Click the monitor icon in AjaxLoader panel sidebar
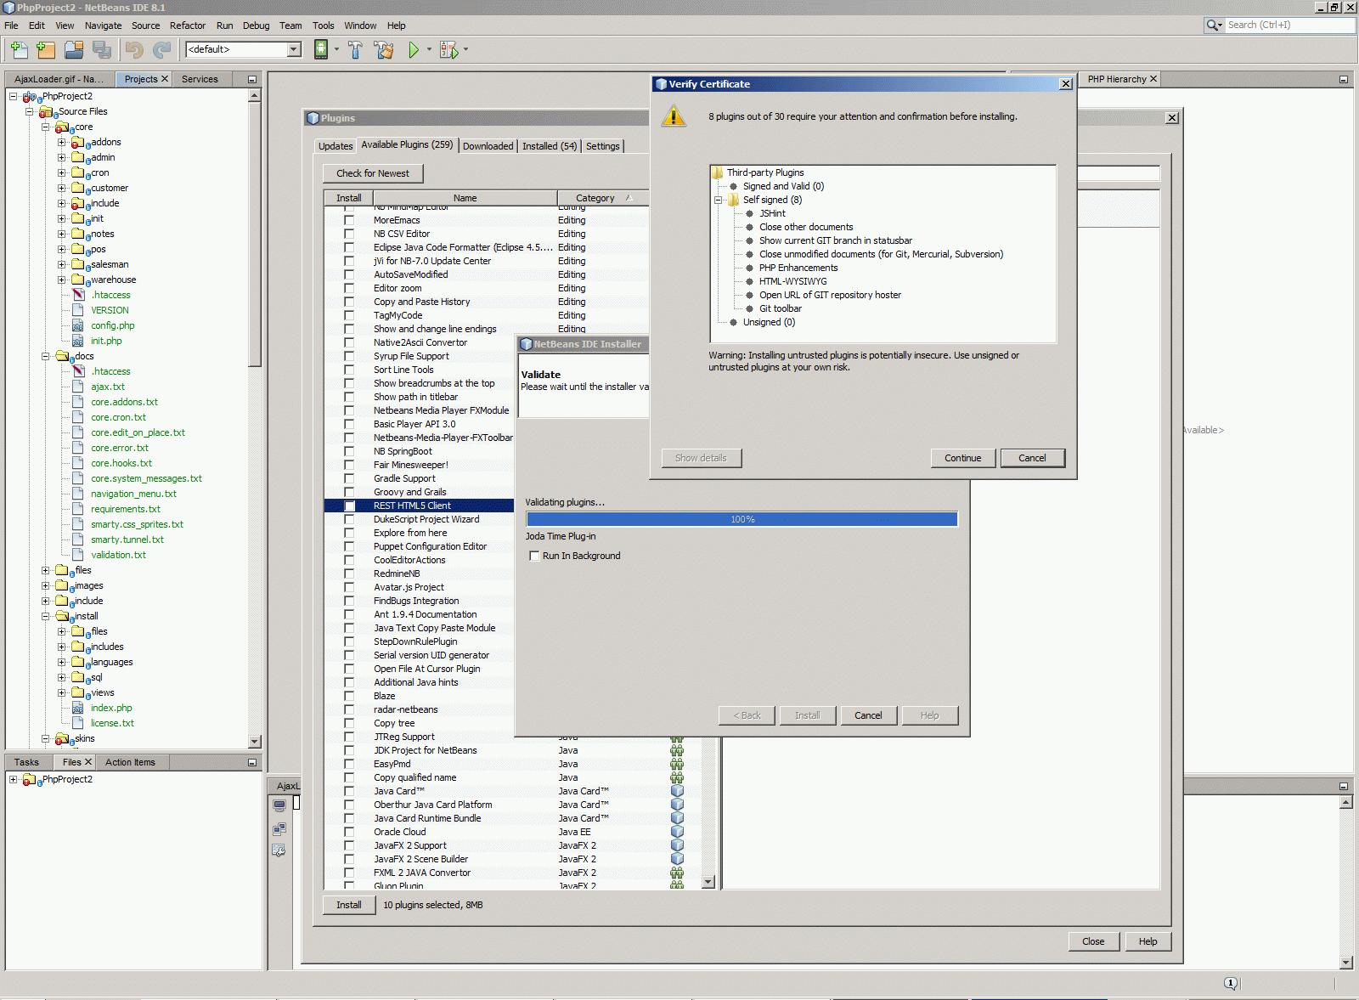 point(279,805)
